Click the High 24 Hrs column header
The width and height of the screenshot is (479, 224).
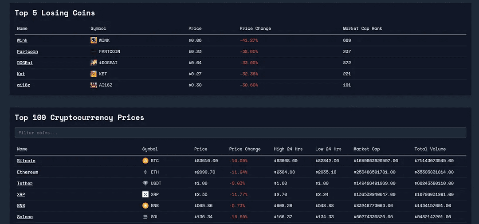pyautogui.click(x=288, y=149)
